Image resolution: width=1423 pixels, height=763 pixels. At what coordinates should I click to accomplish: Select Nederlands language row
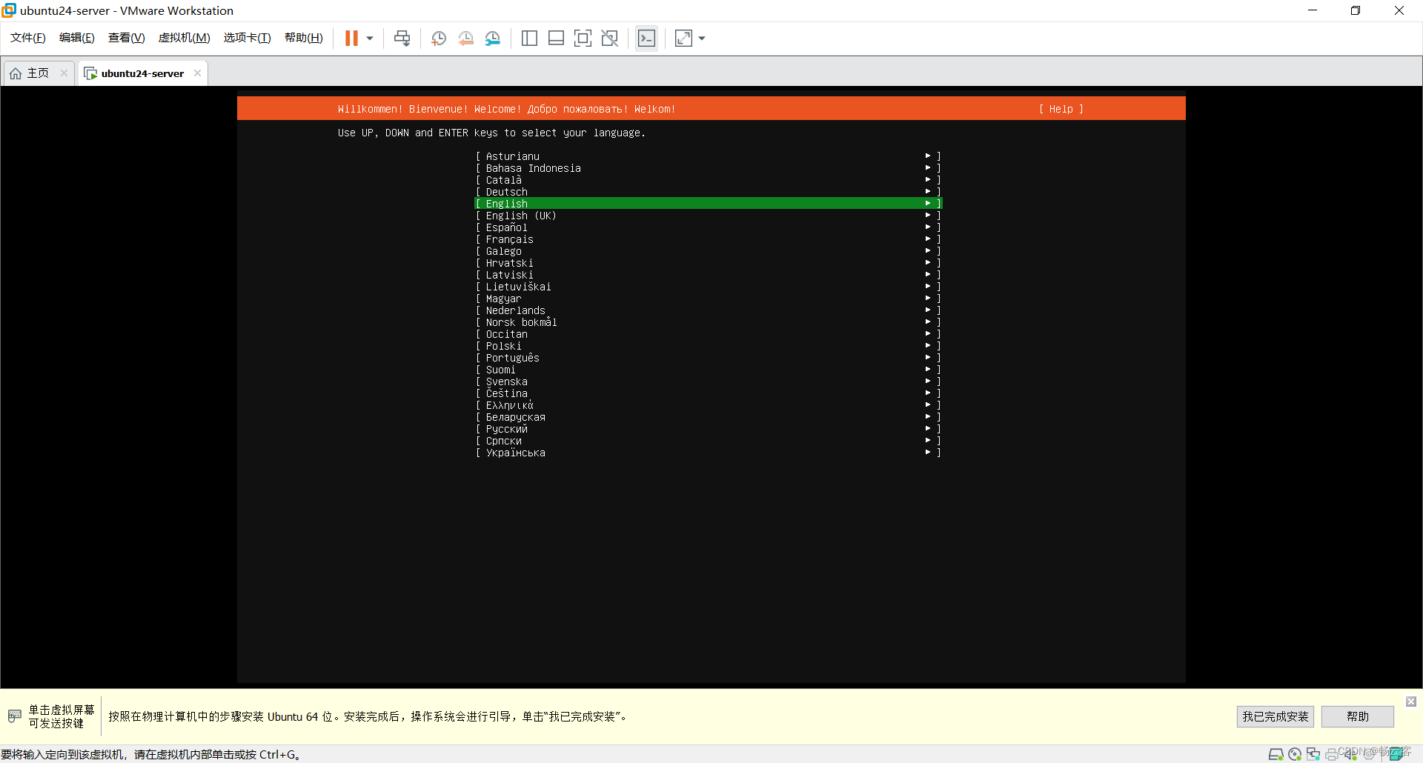(708, 310)
